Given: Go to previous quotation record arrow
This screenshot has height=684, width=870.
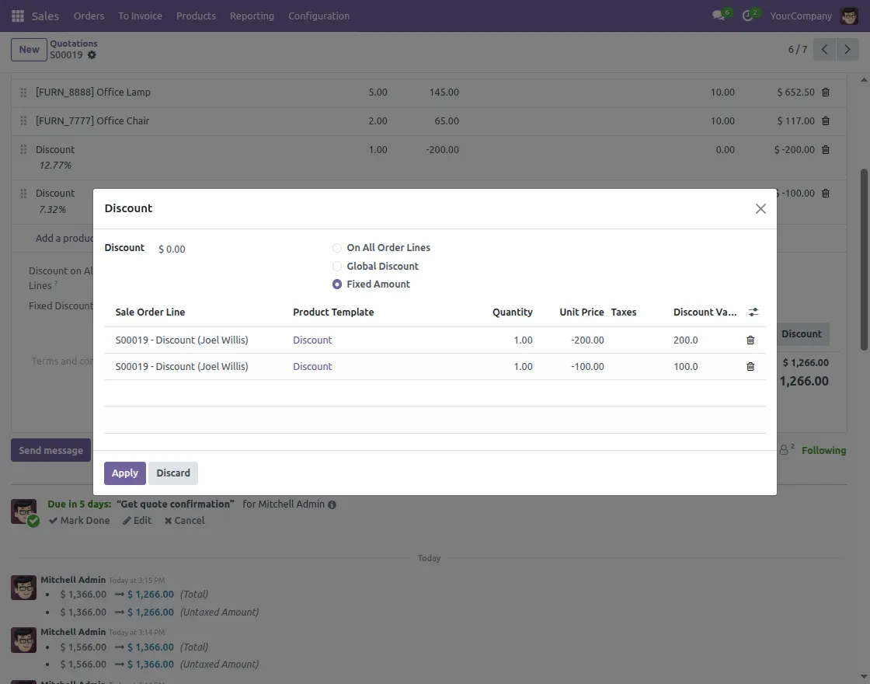Looking at the screenshot, I should tap(825, 50).
